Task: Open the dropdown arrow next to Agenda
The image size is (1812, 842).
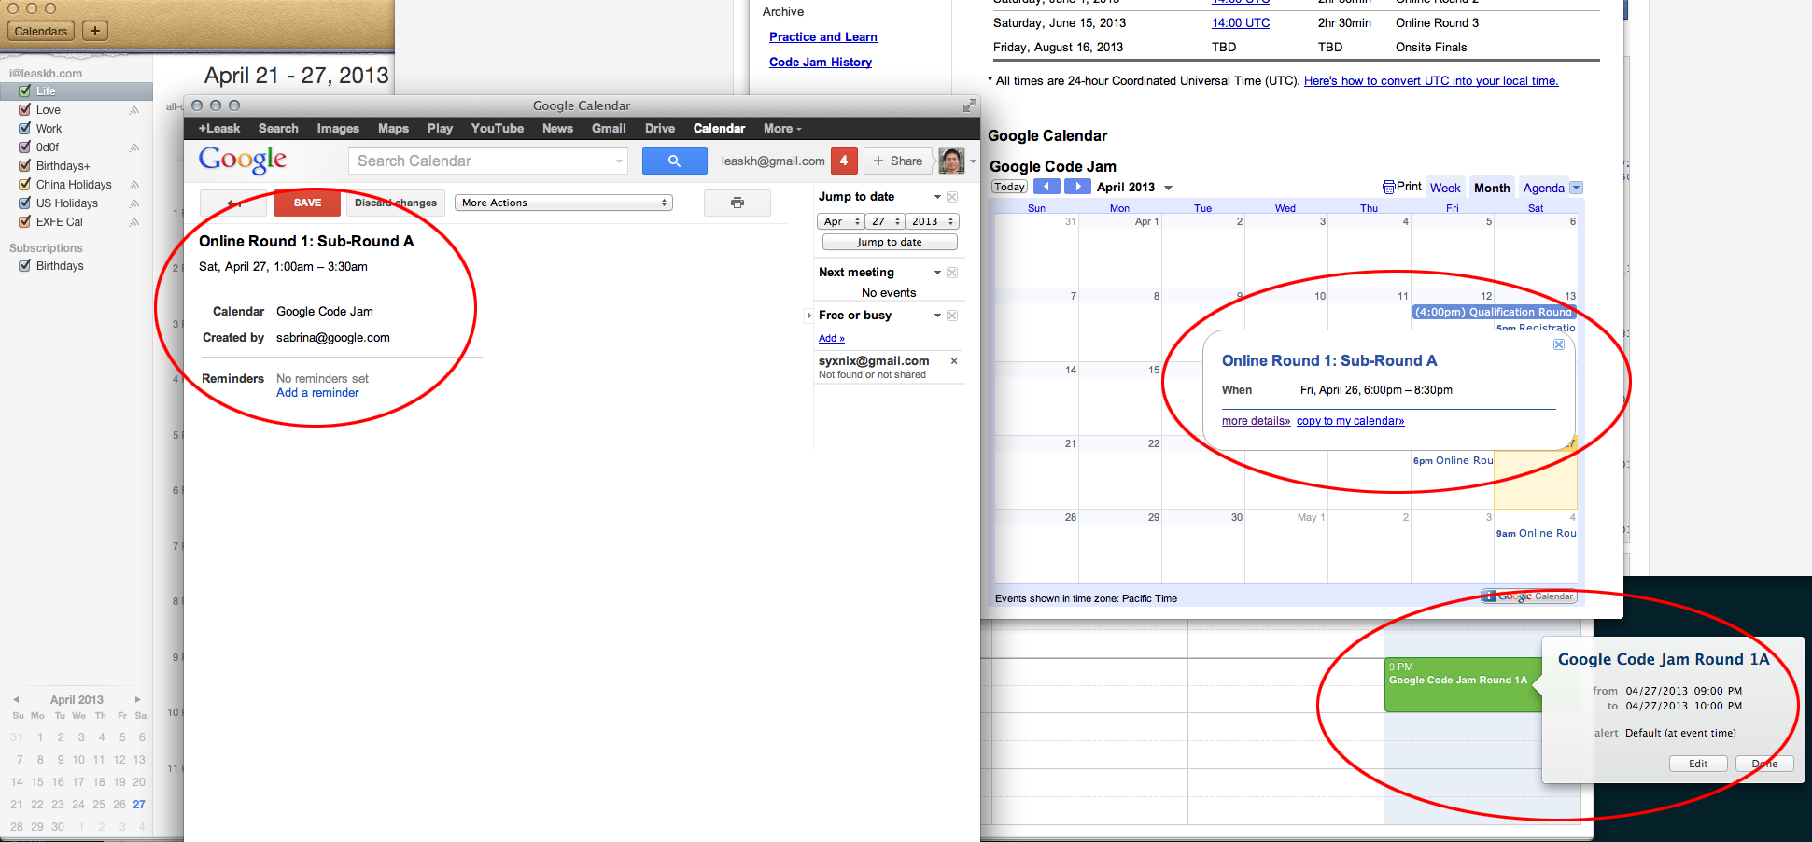Action: pos(1577,188)
